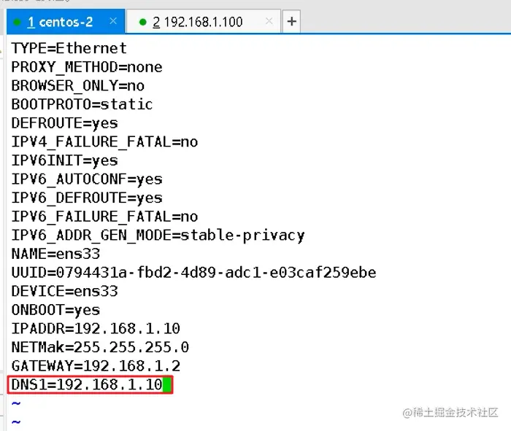
Task: Switch to the centos-2 session tab
Action: tap(61, 22)
